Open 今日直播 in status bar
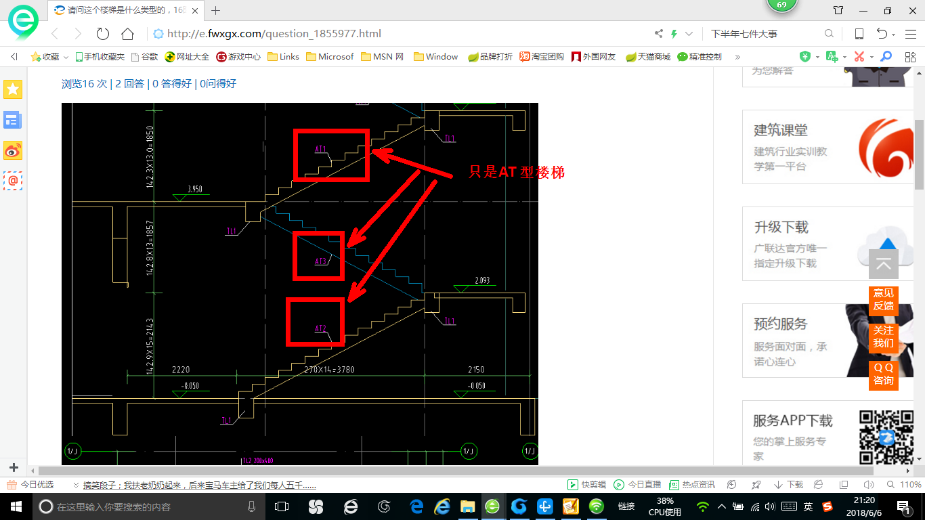The width and height of the screenshot is (925, 520). coord(637,485)
